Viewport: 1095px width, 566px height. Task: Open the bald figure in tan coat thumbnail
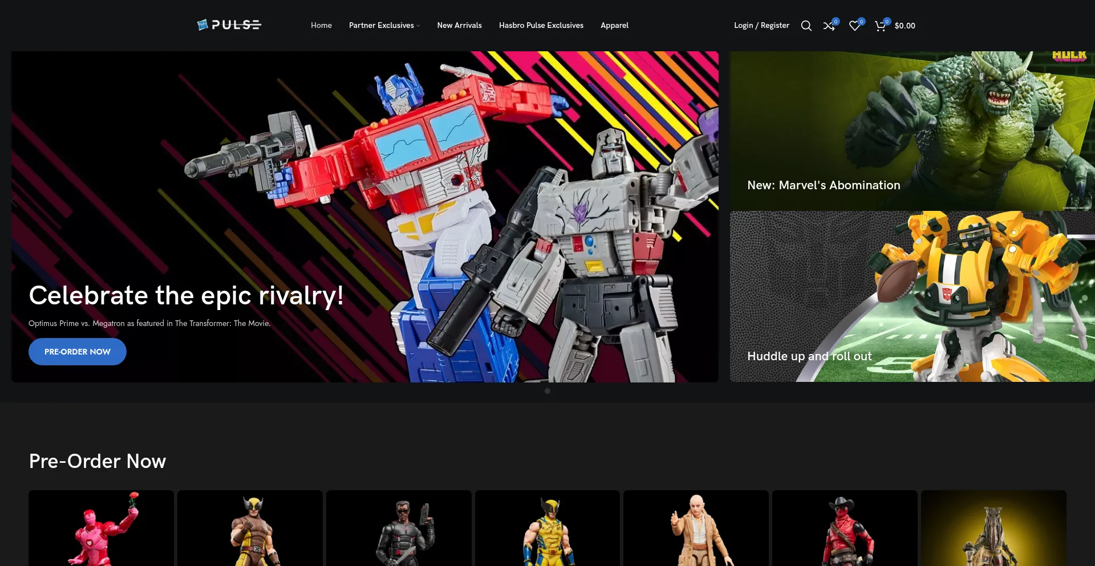coord(696,528)
